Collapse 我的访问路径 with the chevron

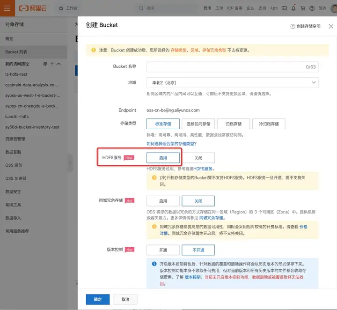pos(59,64)
